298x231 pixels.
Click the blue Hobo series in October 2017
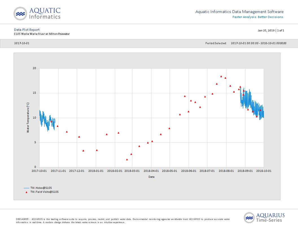(x=47, y=121)
